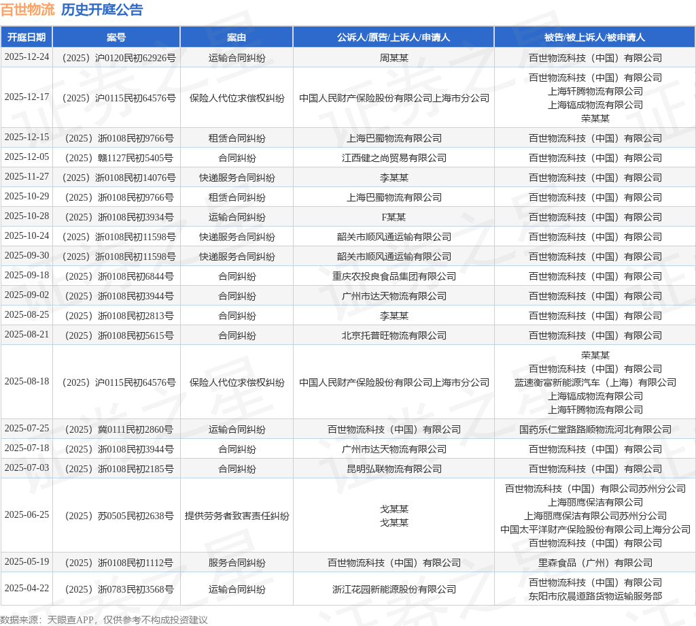Screen dimensions: 696x626
Task: Click plaintiff 周某某
Action: click(x=394, y=59)
